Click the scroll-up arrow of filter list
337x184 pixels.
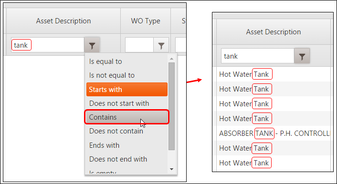[x=171, y=59]
